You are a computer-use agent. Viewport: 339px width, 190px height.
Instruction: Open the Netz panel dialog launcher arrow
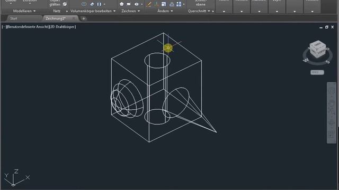pyautogui.click(x=67, y=11)
